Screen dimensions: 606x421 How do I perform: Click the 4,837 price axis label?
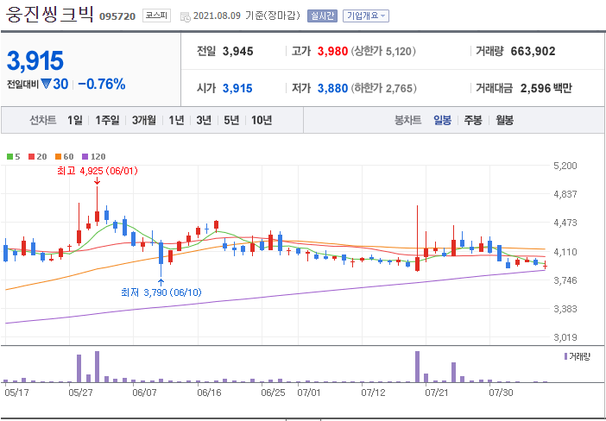tap(565, 194)
